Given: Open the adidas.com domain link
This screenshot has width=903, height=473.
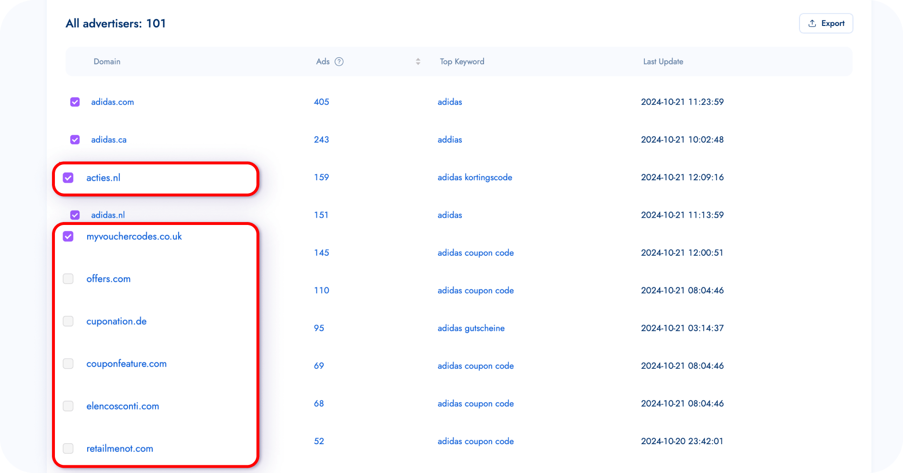Looking at the screenshot, I should 113,102.
